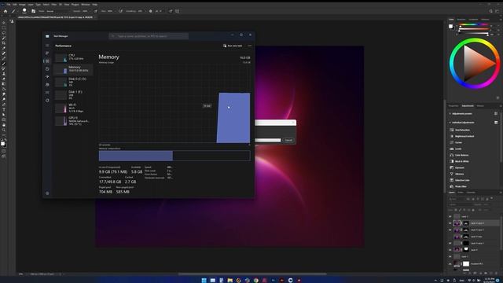Toggle airbrush build-up effect
The width and height of the screenshot is (503, 283).
click(120, 11)
